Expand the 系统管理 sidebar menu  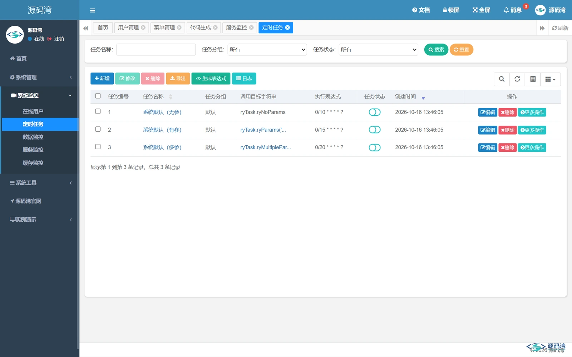click(x=40, y=77)
